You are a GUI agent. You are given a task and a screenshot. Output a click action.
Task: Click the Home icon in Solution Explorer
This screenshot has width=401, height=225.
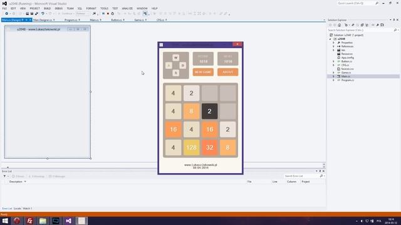pos(340,25)
